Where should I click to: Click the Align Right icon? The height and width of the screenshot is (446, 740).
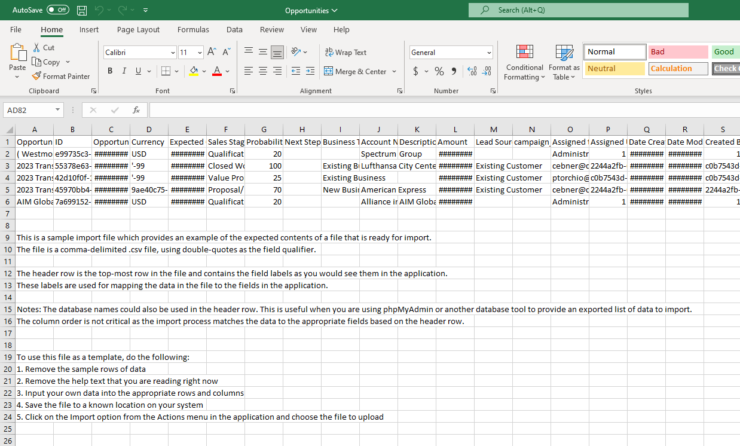[277, 71]
